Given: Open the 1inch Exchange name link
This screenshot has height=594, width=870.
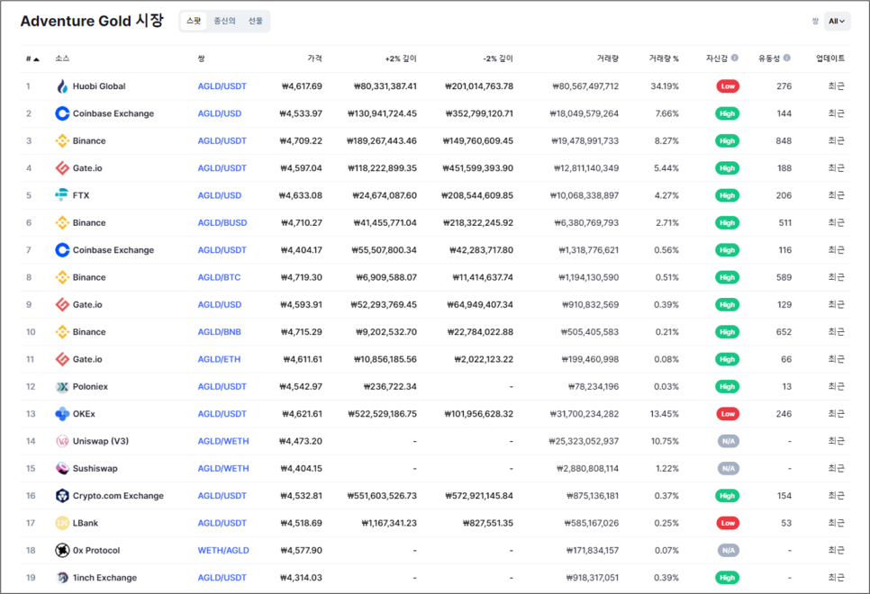Looking at the screenshot, I should [104, 578].
